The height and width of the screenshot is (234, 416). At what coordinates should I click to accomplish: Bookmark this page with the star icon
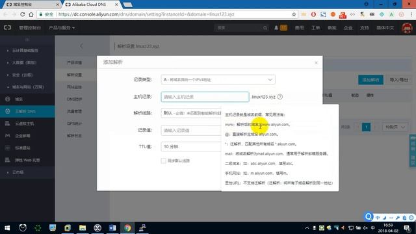point(294,14)
